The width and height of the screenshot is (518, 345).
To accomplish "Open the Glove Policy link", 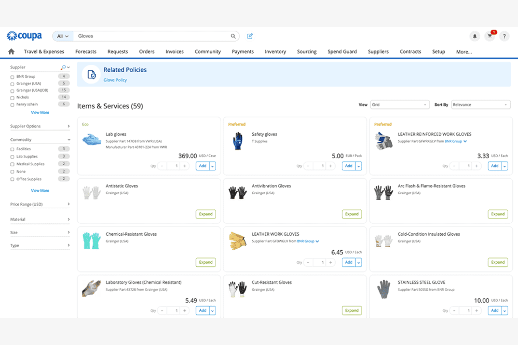I will (115, 80).
